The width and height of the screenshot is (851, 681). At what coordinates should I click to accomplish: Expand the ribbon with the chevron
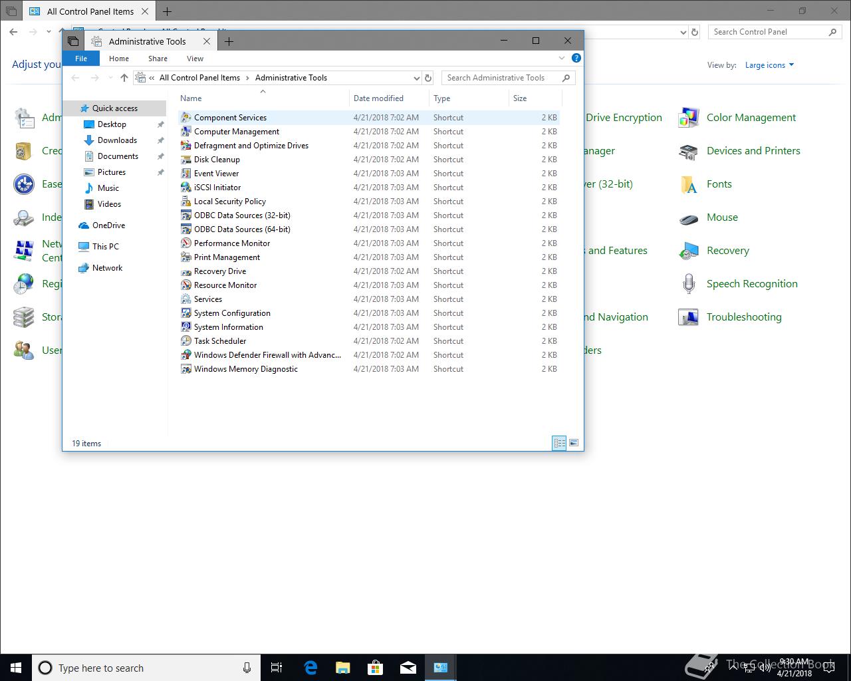coord(562,59)
